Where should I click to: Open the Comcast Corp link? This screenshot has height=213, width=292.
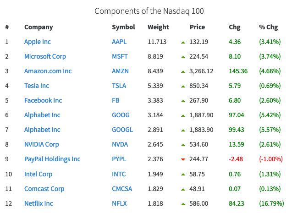[44, 189]
